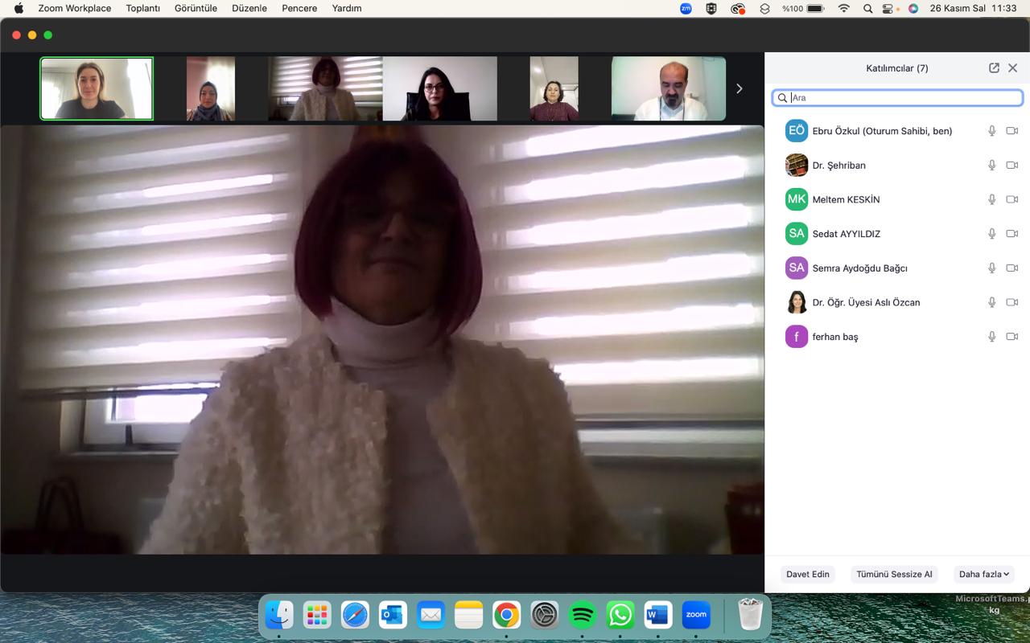Viewport: 1030px width, 643px height.
Task: Pop out the participants panel
Action: (x=994, y=68)
